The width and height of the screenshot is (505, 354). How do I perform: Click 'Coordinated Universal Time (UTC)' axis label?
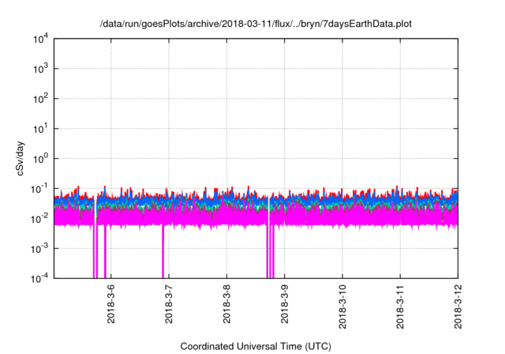(256, 346)
